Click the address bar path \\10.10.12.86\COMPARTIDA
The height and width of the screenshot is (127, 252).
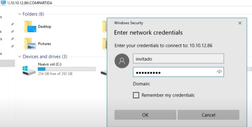point(30,3)
